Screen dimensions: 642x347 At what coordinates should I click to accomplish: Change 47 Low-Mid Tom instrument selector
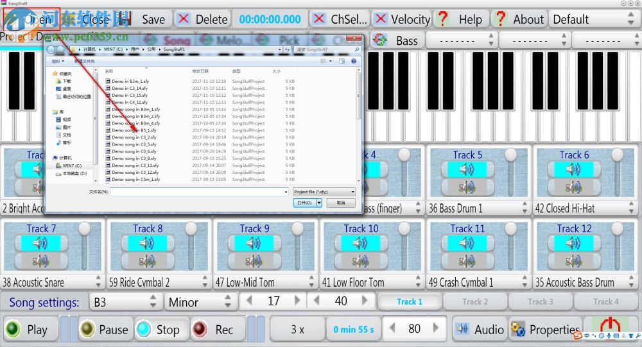[x=265, y=282]
